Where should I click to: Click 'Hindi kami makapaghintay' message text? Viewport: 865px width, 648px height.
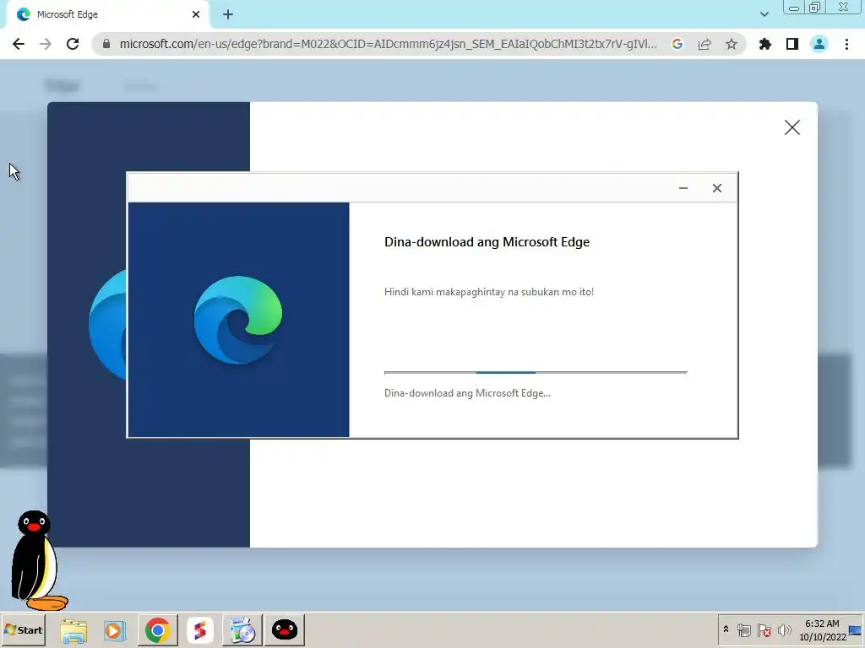(489, 291)
